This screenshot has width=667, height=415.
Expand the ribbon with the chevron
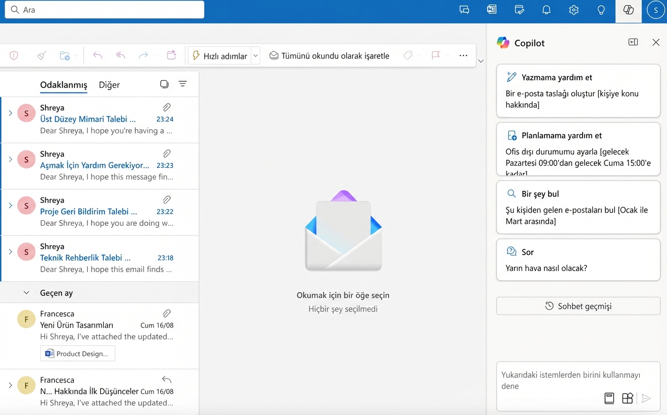[x=480, y=62]
